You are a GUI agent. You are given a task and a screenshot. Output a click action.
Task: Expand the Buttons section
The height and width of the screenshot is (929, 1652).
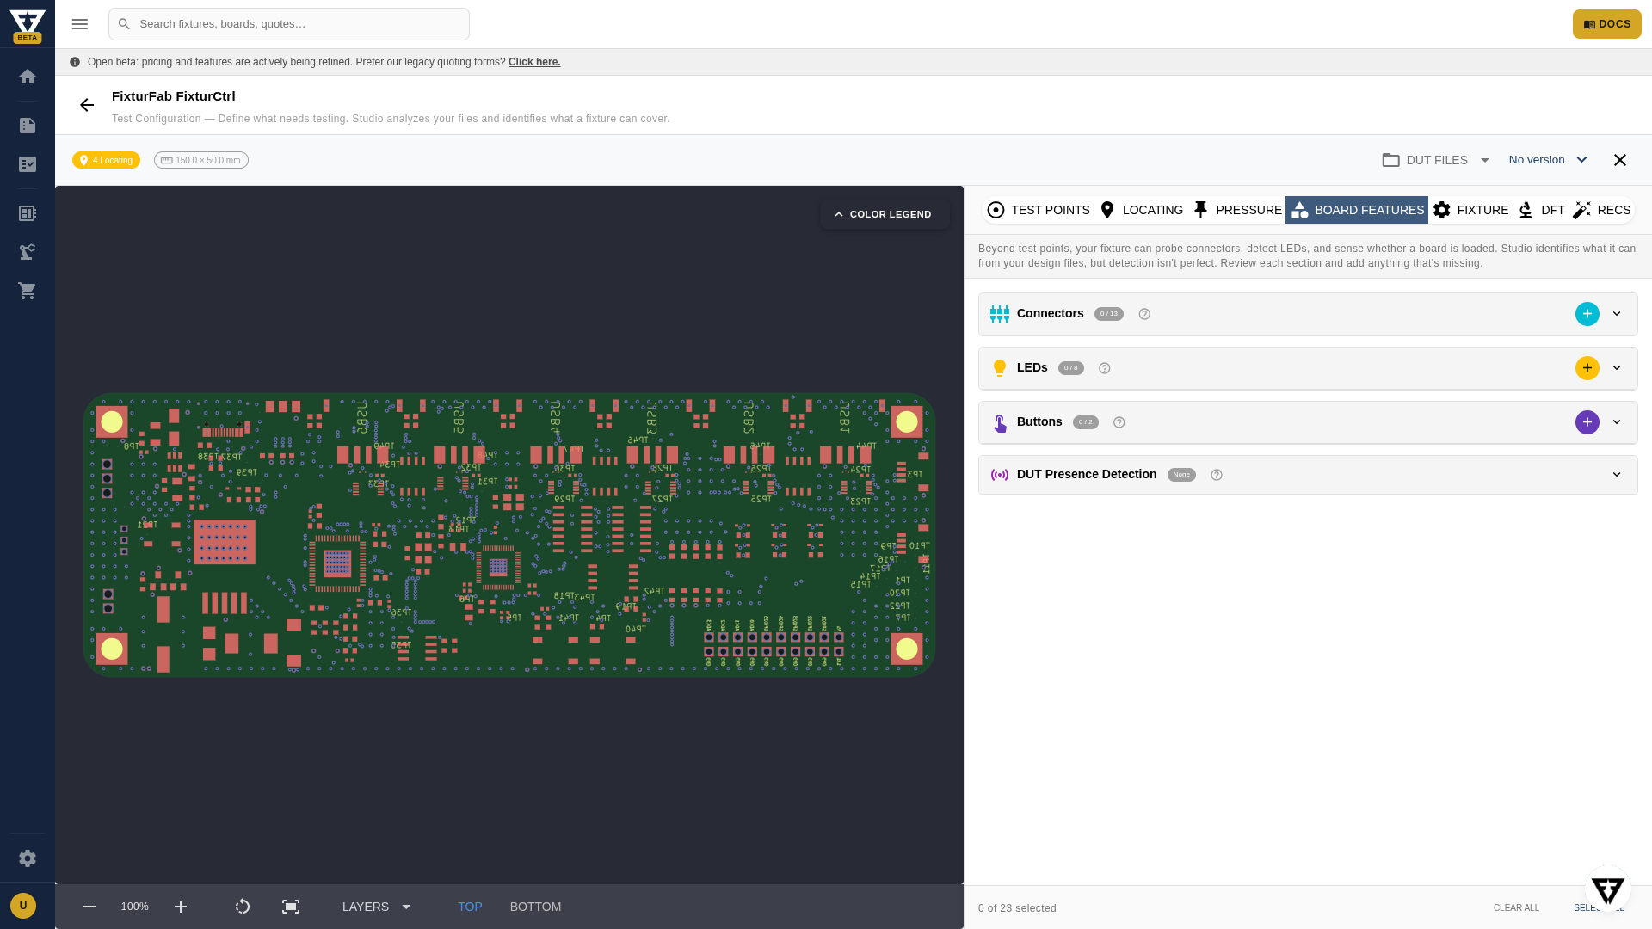[1617, 422]
